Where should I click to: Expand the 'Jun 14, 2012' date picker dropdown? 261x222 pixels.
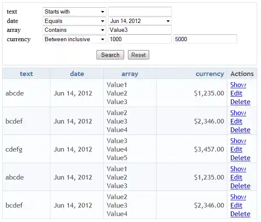139,21
